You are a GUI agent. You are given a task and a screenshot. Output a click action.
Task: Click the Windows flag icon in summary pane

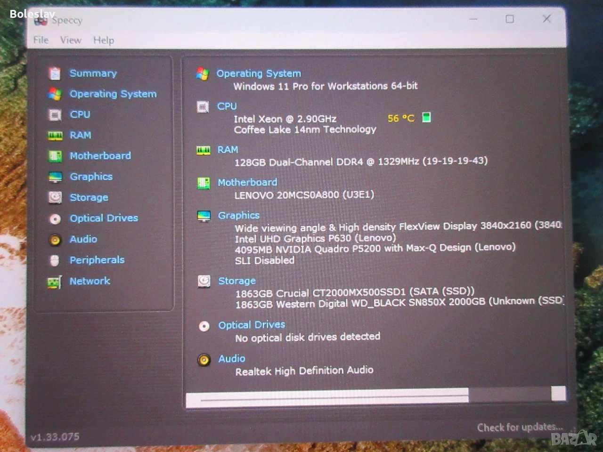[x=203, y=74]
